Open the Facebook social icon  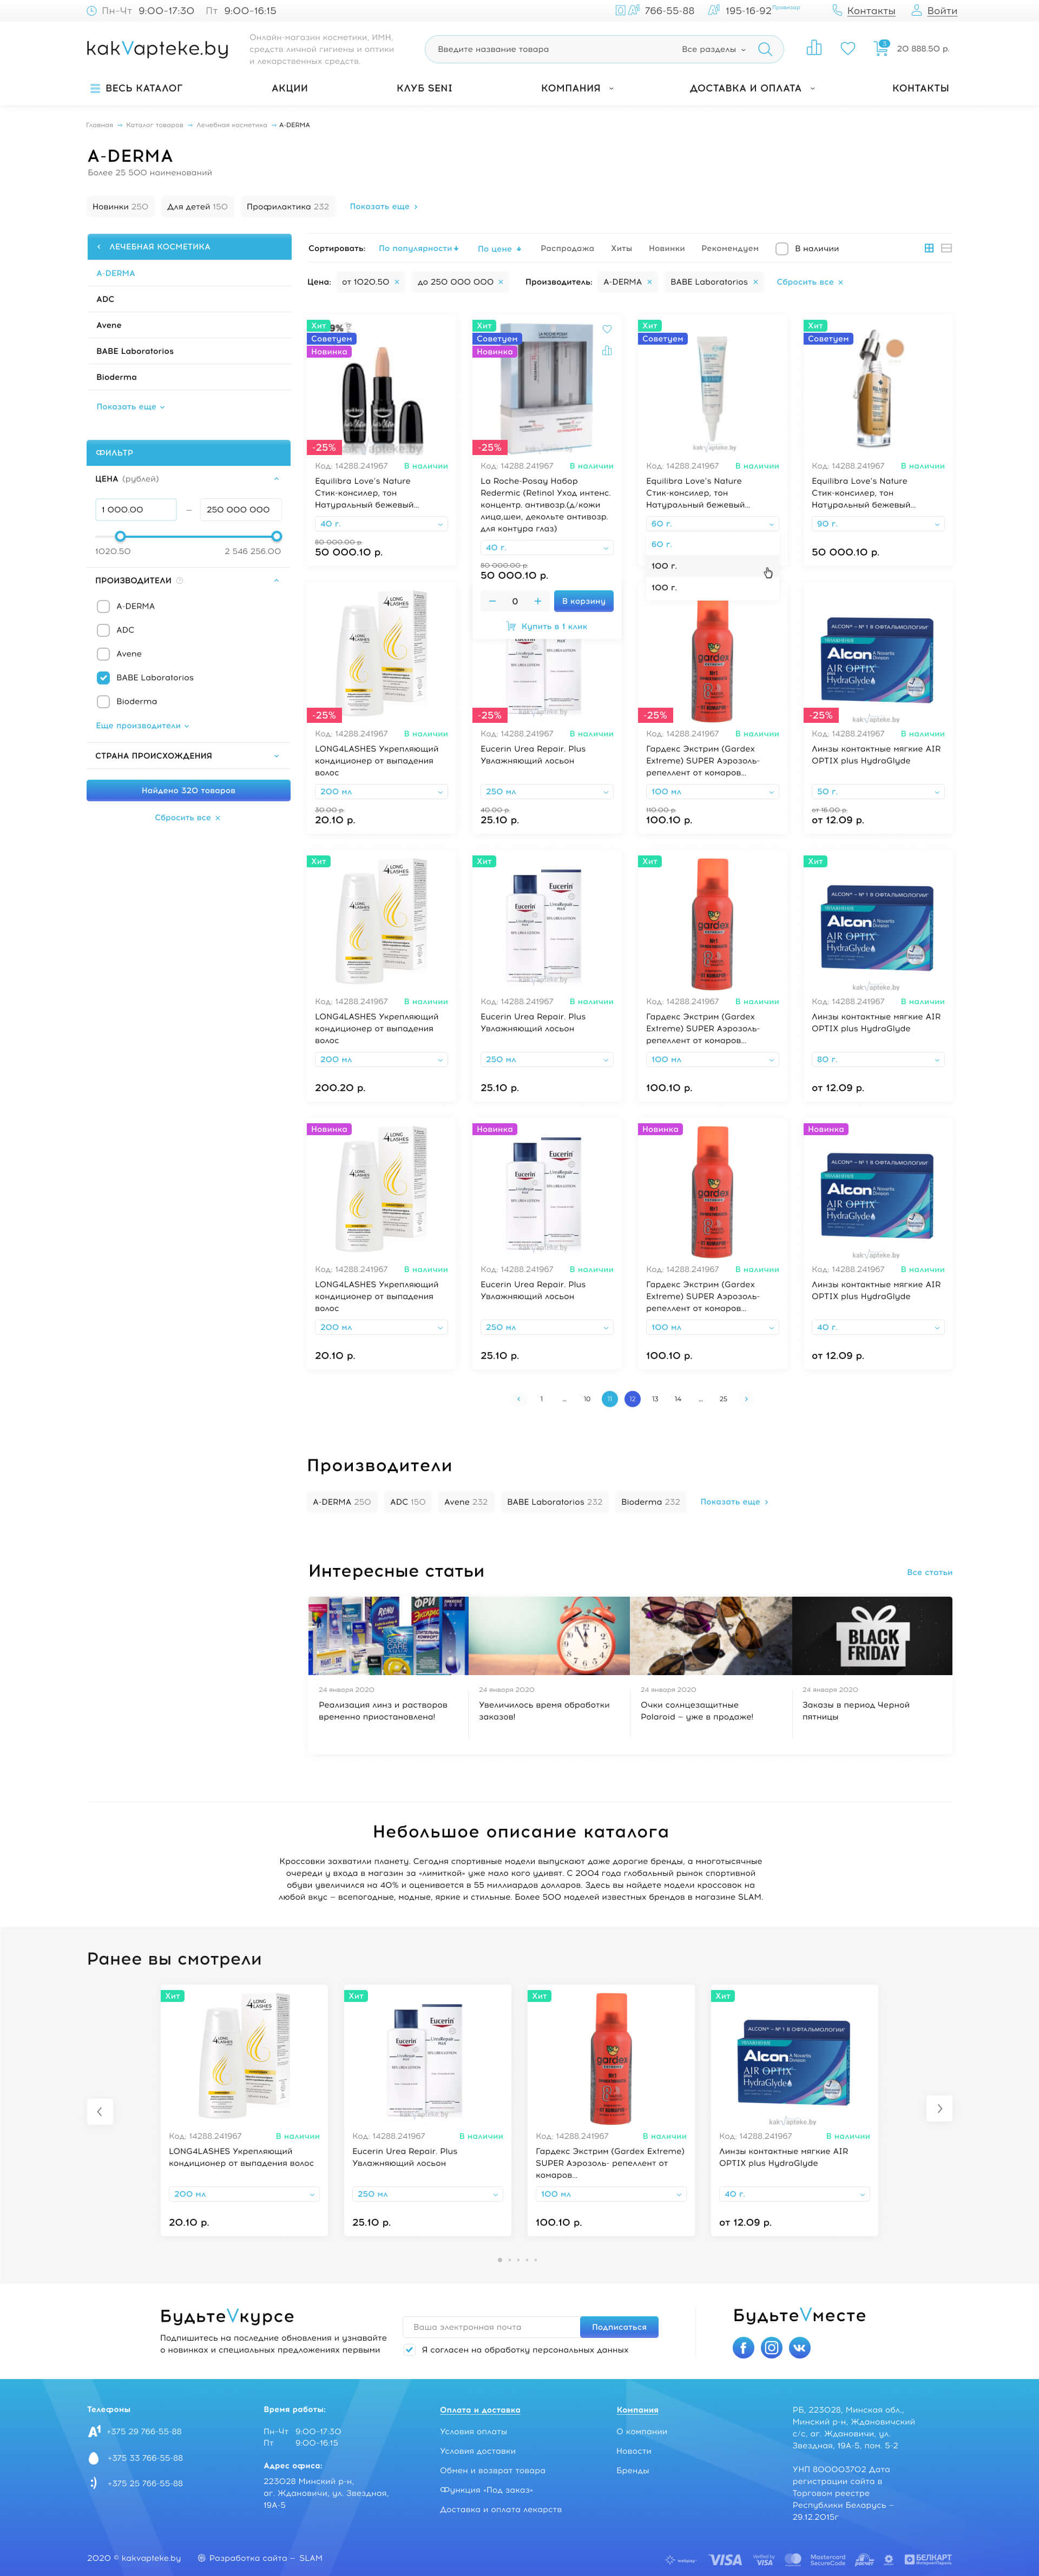(x=743, y=2347)
